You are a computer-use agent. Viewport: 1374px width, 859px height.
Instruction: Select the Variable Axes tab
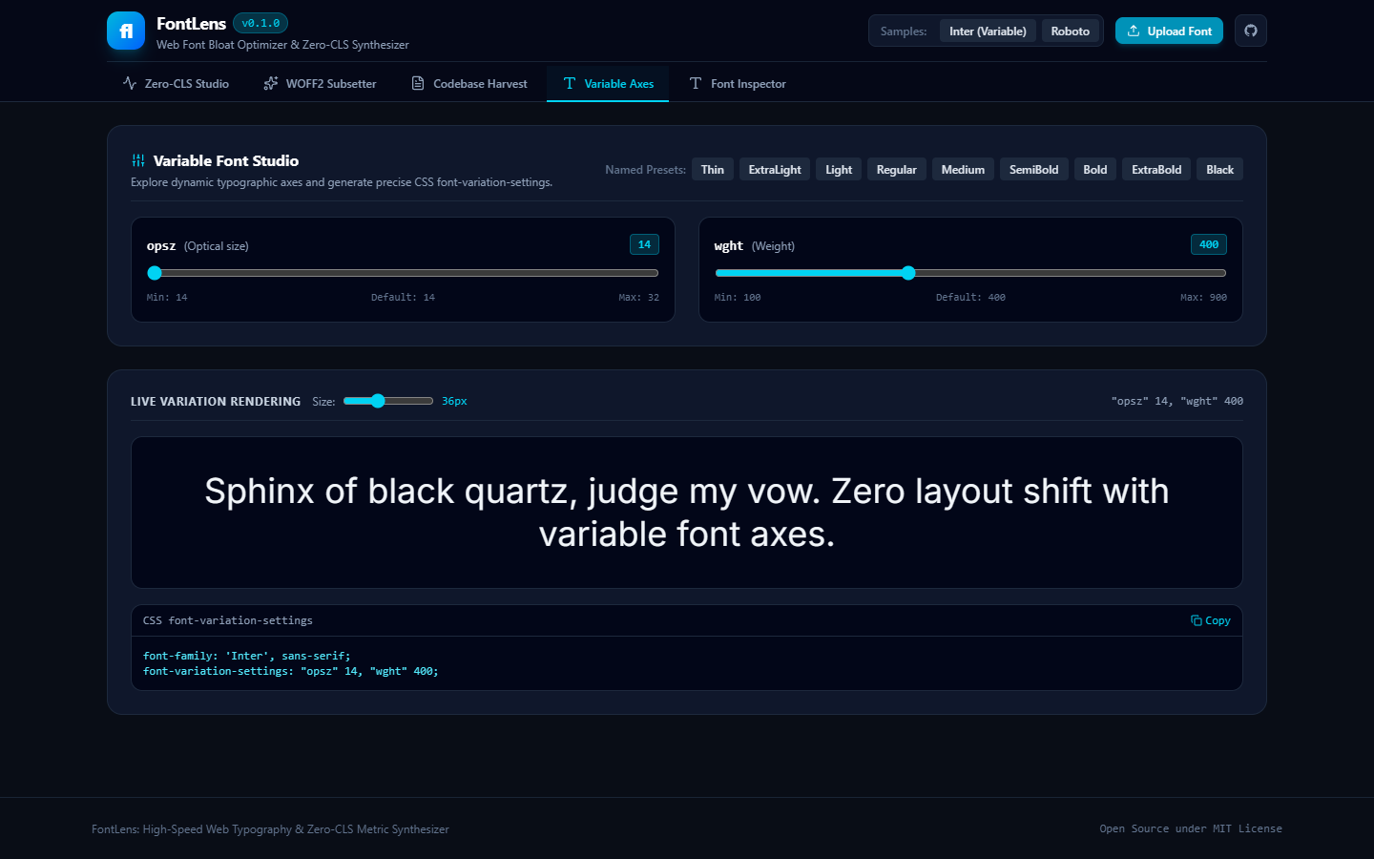(608, 84)
